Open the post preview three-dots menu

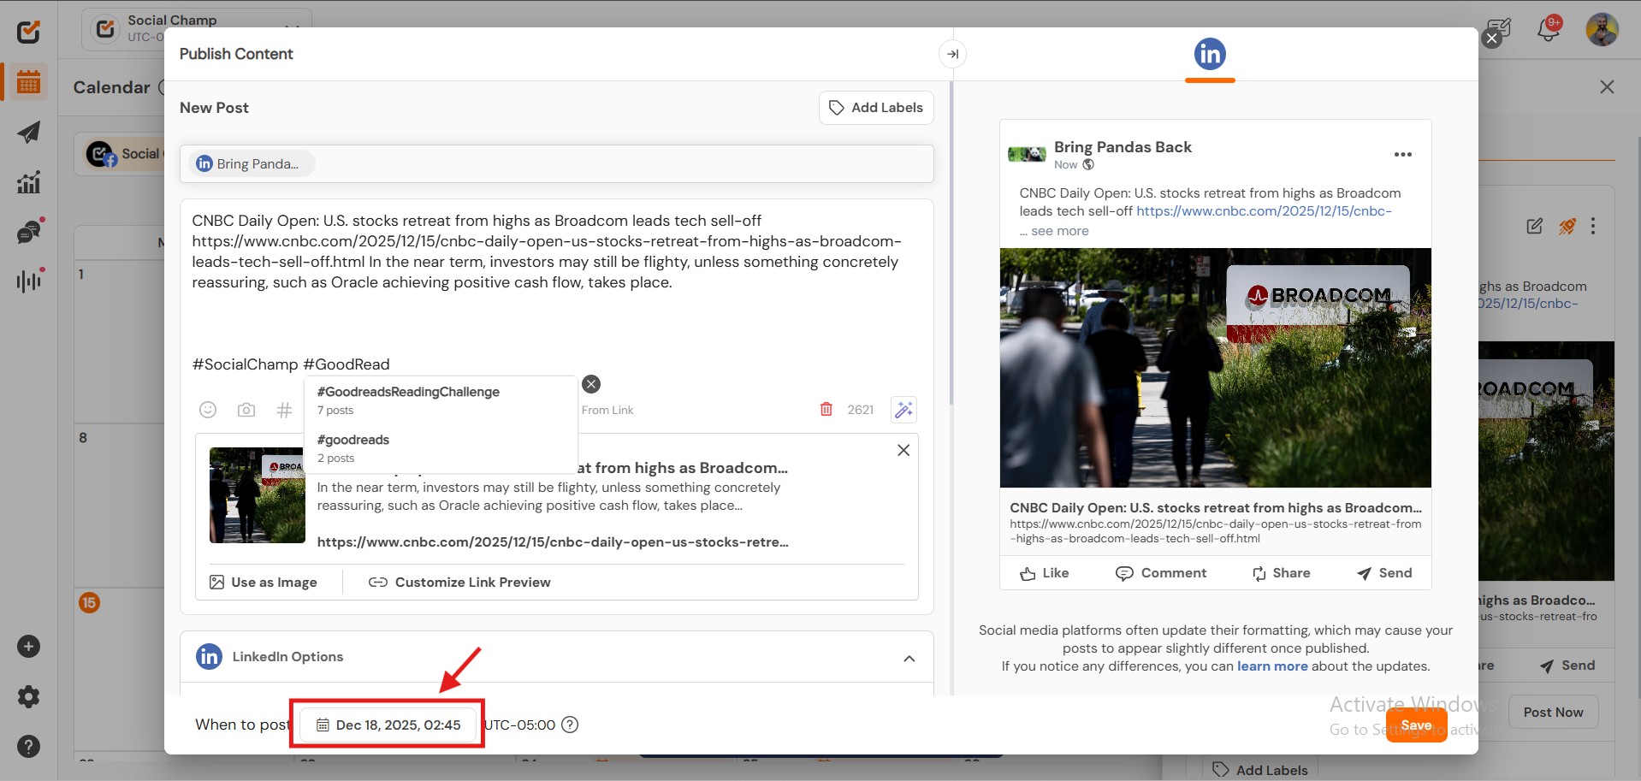(x=1402, y=155)
